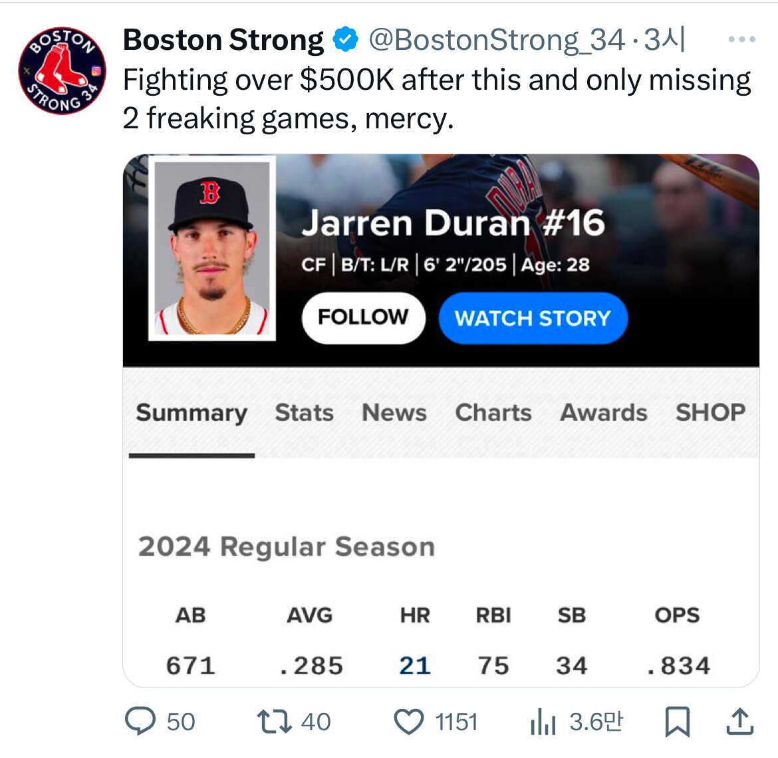Screen dimensions: 778x758
Task: Open the @BostonStrong_34 handle link
Action: pyautogui.click(x=496, y=40)
